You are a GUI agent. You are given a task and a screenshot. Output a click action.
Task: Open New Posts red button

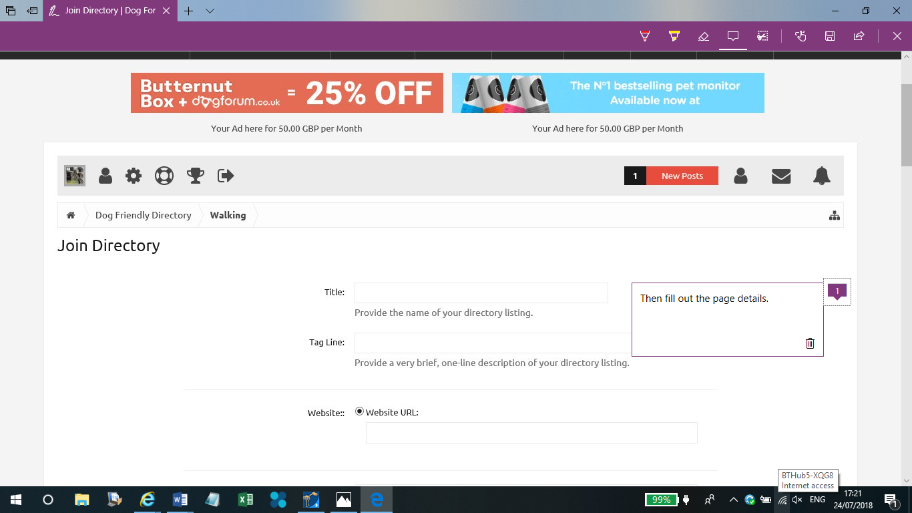tap(682, 176)
